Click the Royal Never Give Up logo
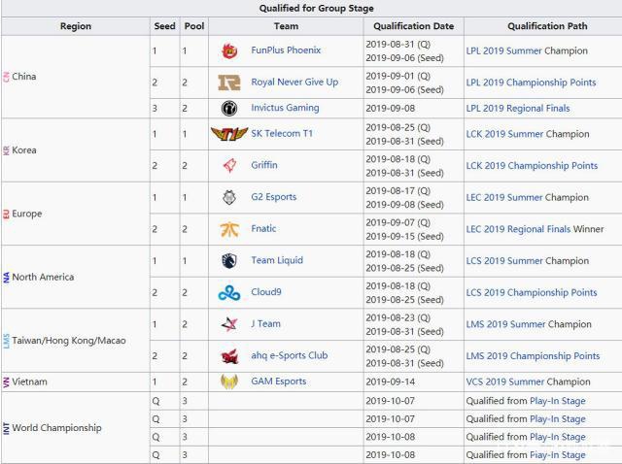Image resolution: width=622 pixels, height=464 pixels. 229,83
